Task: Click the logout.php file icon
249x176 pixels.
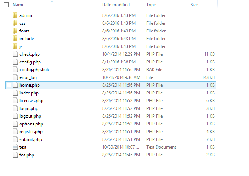Action: 15,116
